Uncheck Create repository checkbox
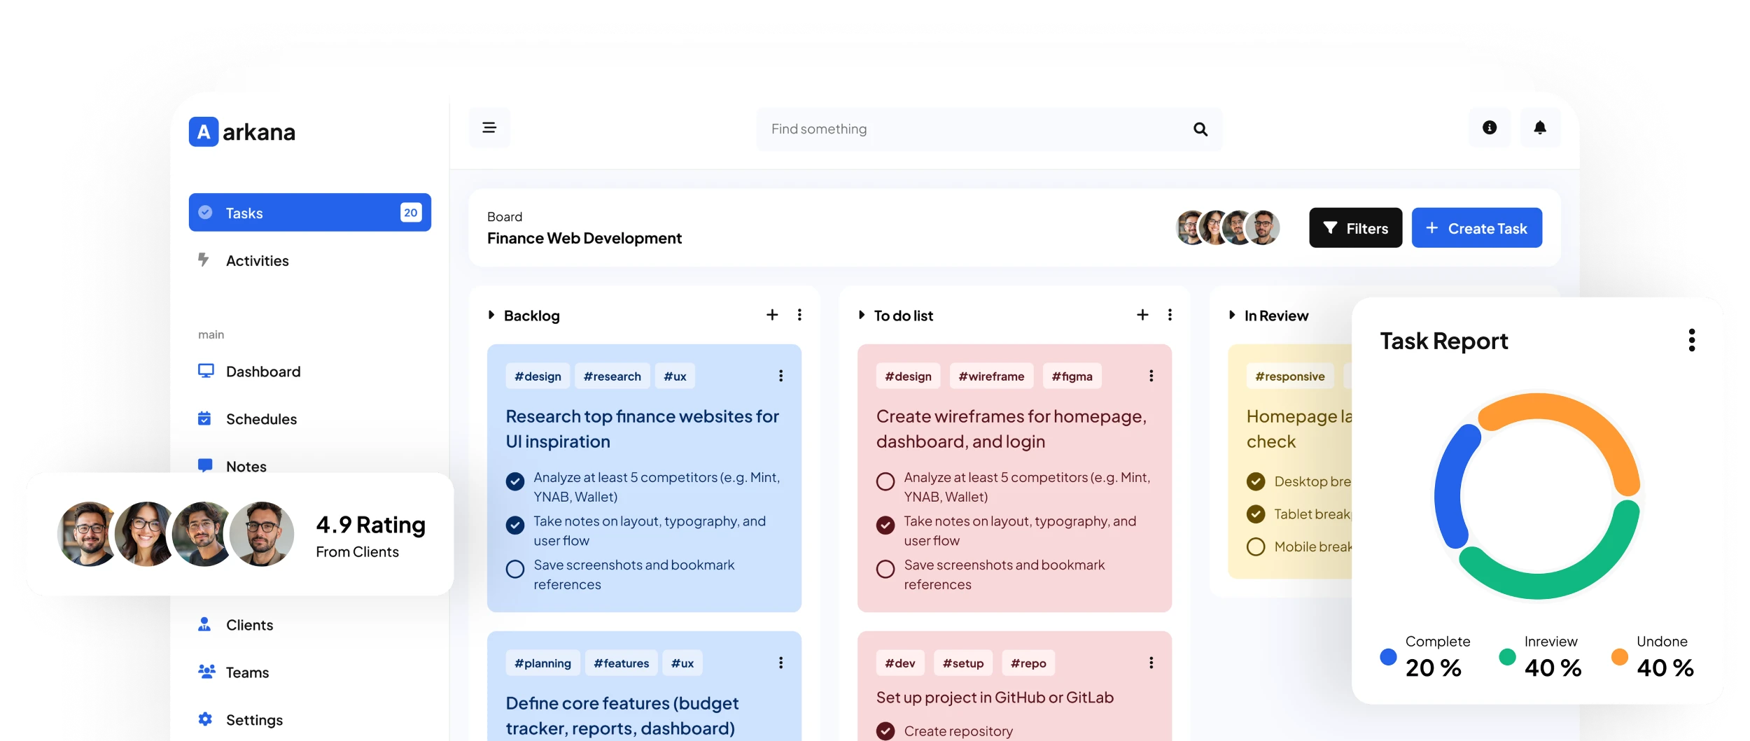This screenshot has height=741, width=1750. (885, 731)
